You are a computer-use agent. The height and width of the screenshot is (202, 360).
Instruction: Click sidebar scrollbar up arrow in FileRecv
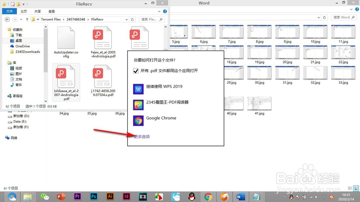(x=46, y=27)
